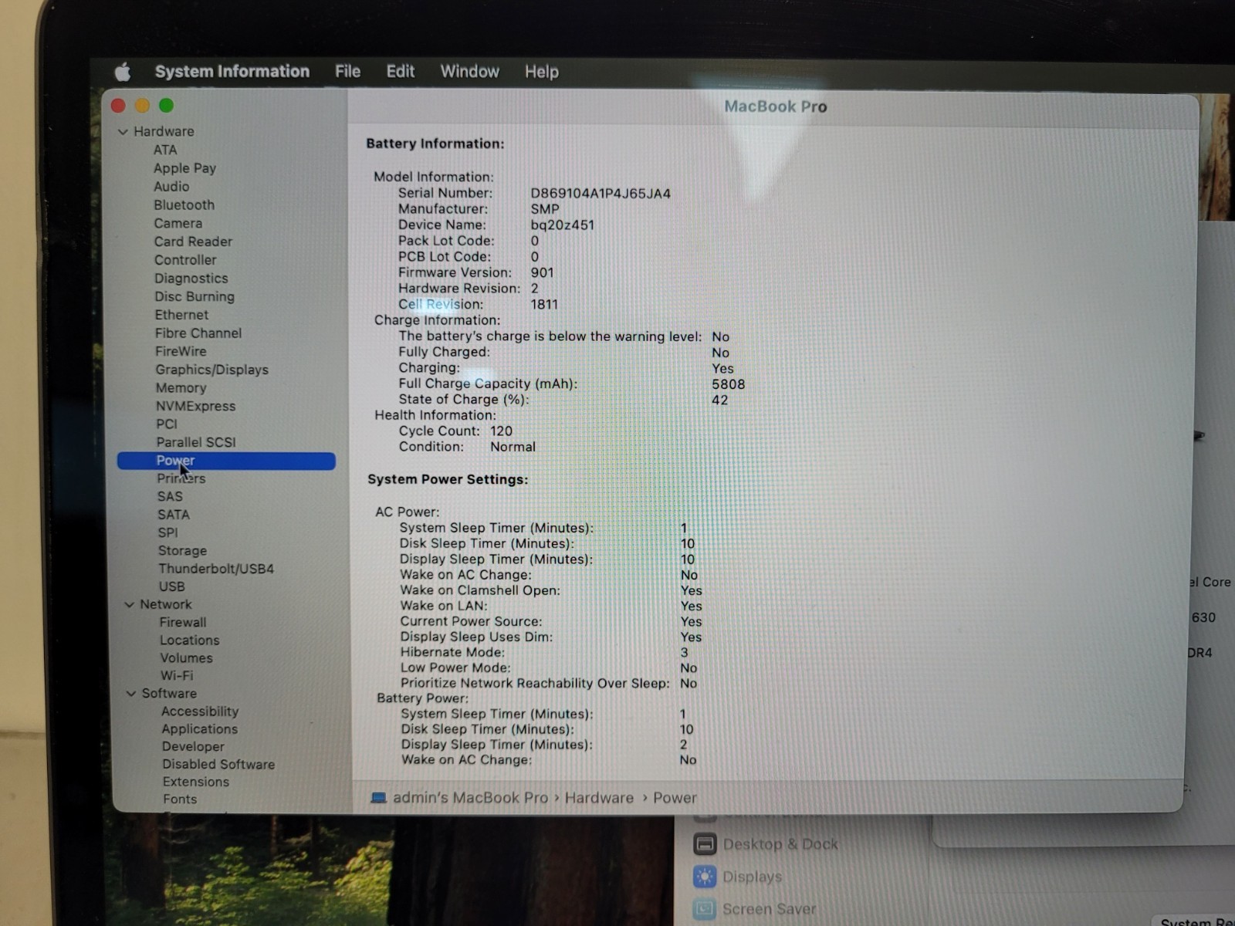Click the MacBook Pro window title
Viewport: 1235px width, 926px height.
click(x=775, y=106)
